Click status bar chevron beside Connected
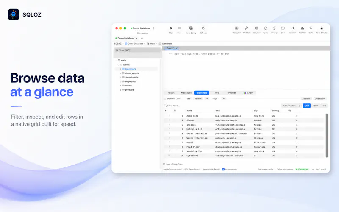Viewport: 339px width, 212px height. point(312,169)
